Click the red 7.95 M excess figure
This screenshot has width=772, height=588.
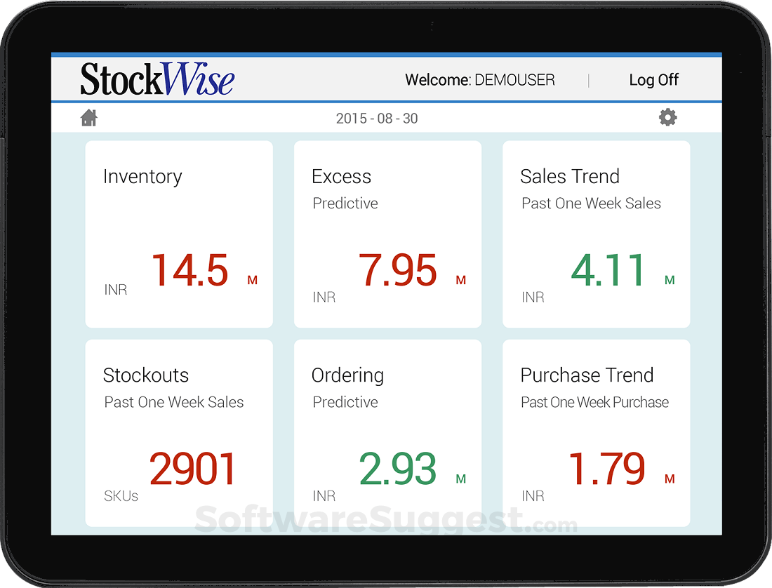pyautogui.click(x=399, y=272)
